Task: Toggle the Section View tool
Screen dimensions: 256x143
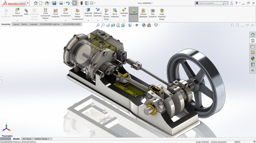Action: point(113,25)
